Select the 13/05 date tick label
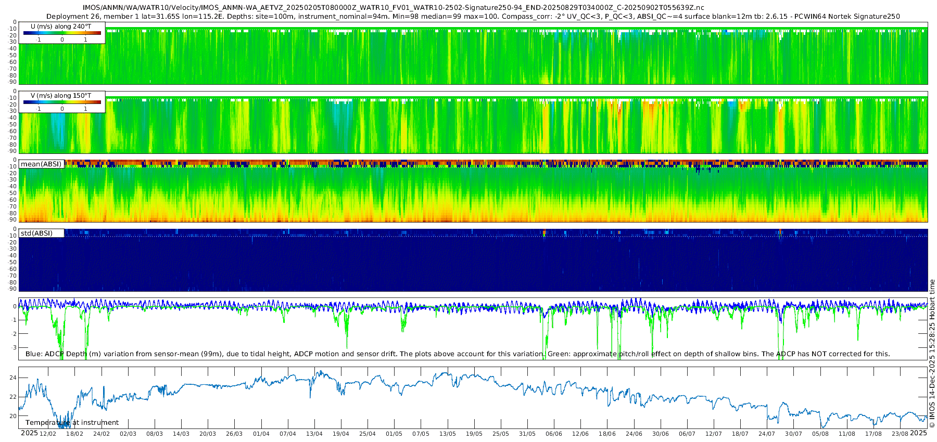The width and height of the screenshot is (937, 442). click(x=448, y=434)
